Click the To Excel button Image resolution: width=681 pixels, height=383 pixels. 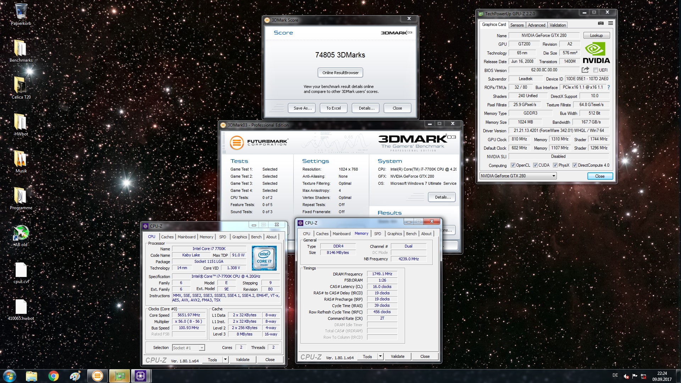(333, 108)
